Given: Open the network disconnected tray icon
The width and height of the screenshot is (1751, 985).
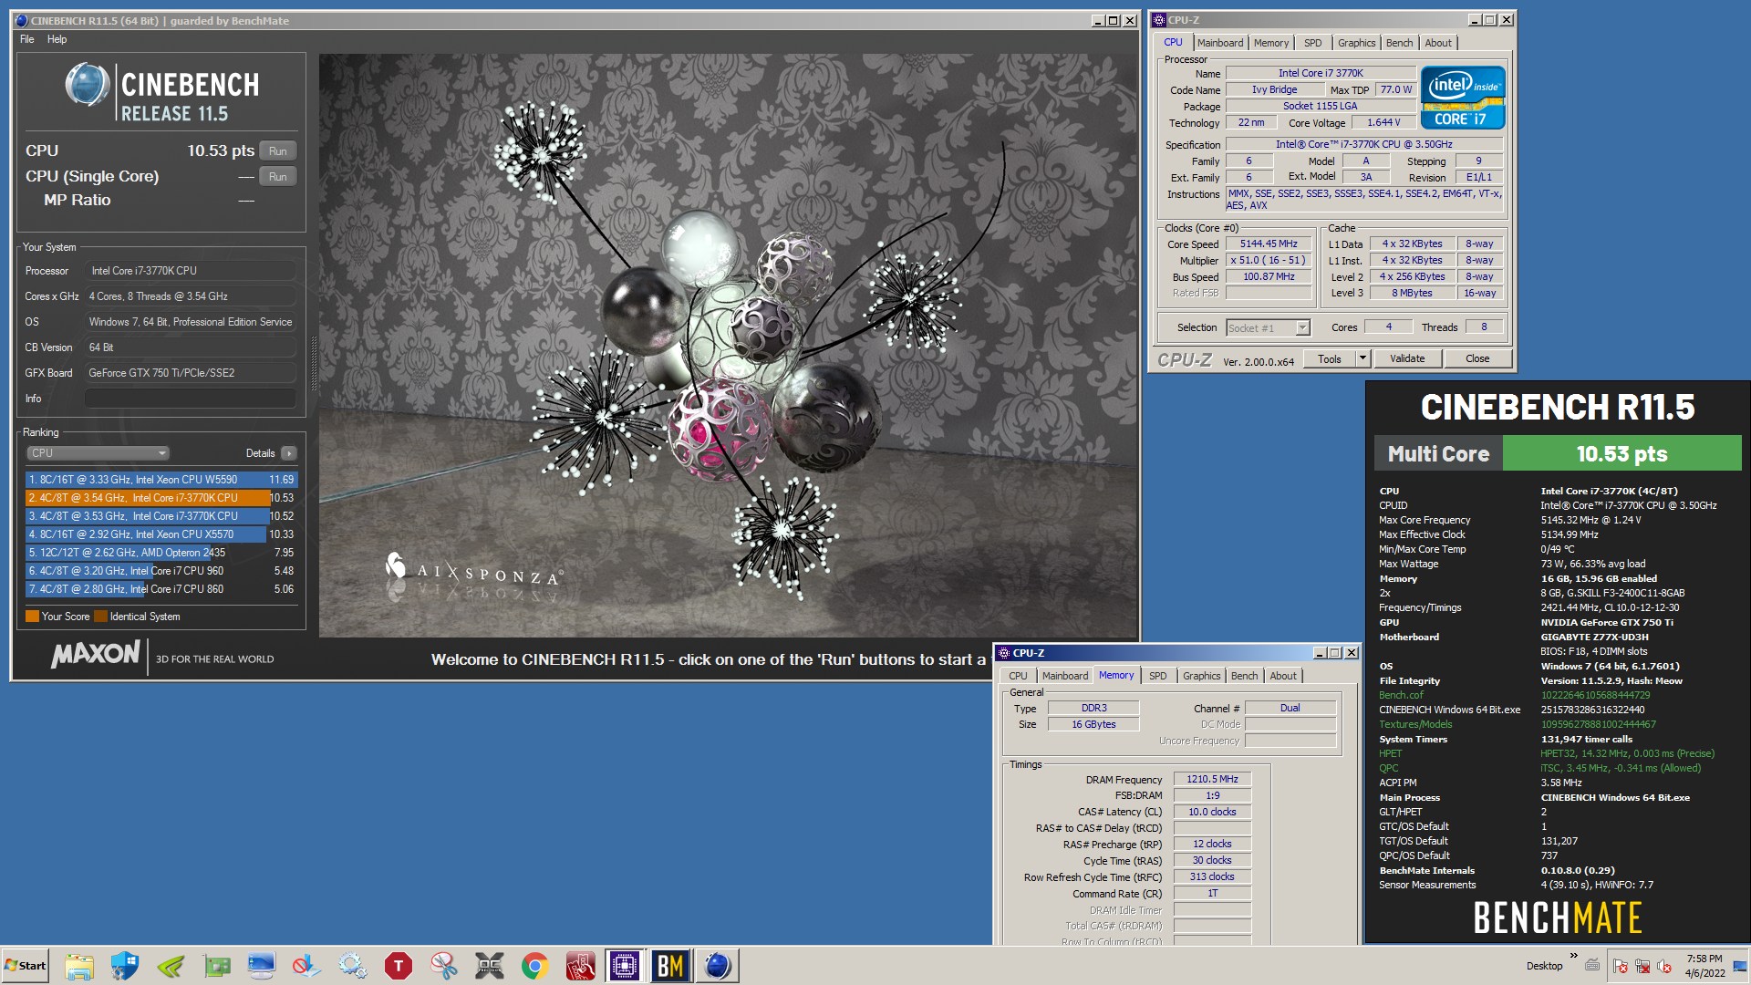Looking at the screenshot, I should (1642, 966).
